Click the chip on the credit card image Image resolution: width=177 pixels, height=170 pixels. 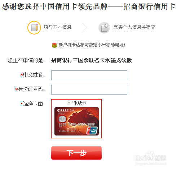62,119
